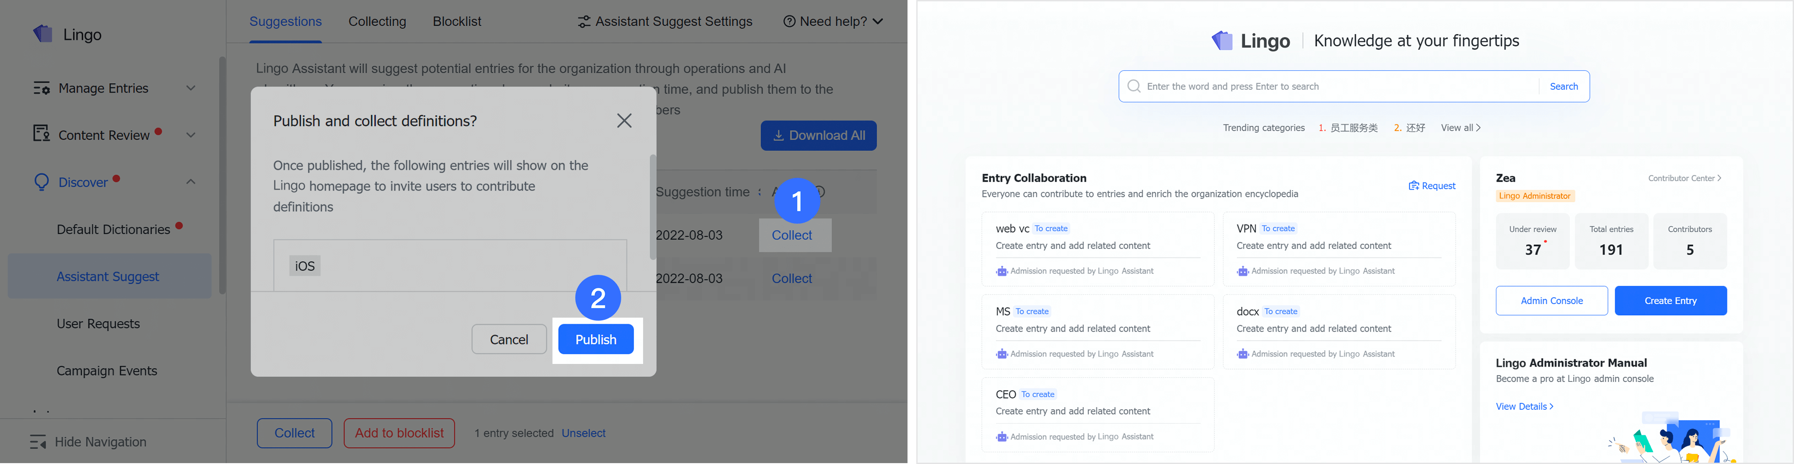
Task: Click the Hide Navigation icon
Action: [x=36, y=442]
